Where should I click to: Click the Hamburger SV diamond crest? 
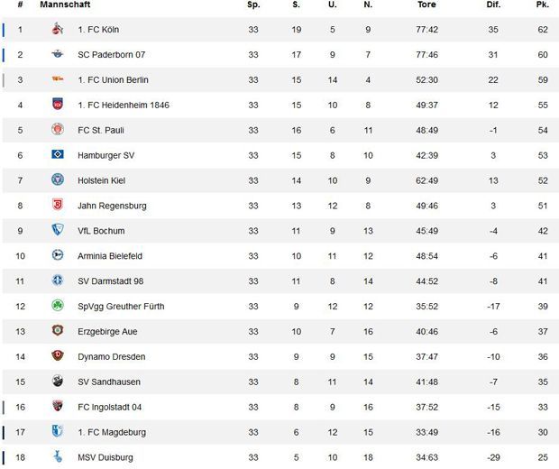tap(57, 155)
